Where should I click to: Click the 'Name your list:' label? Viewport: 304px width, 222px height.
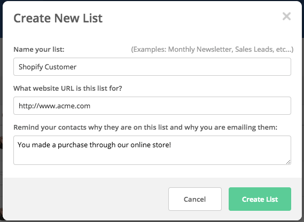click(x=39, y=50)
